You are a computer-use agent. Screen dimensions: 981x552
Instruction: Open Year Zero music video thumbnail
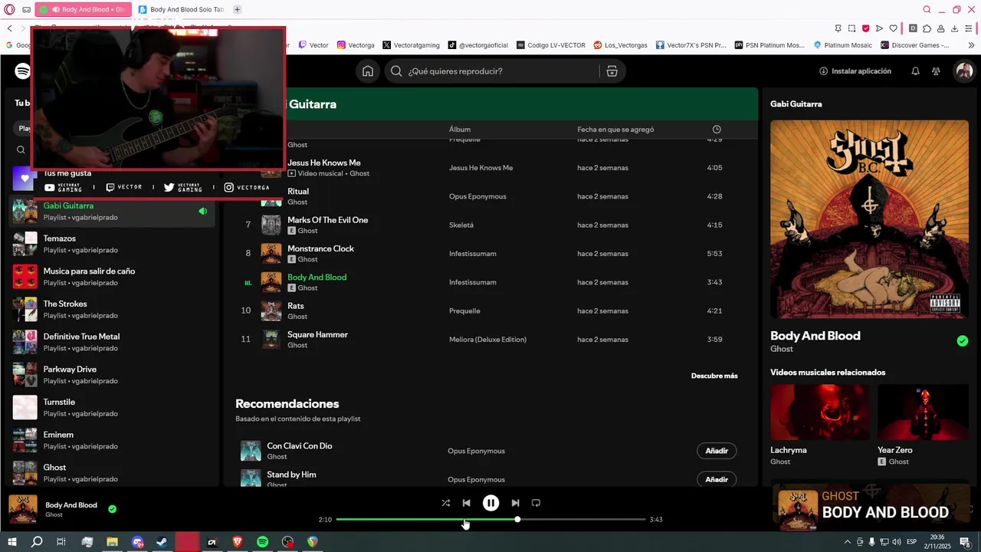coord(923,412)
